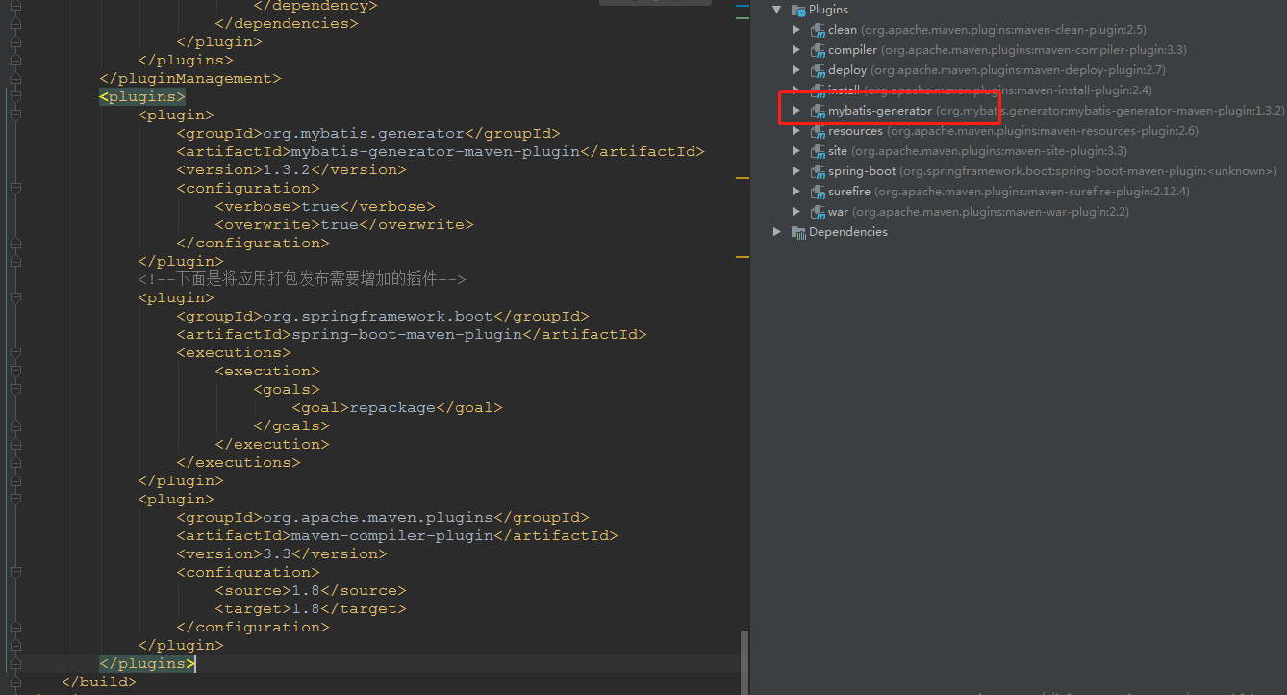Select the spring-boot plugin row
1287x695 pixels.
1052,171
